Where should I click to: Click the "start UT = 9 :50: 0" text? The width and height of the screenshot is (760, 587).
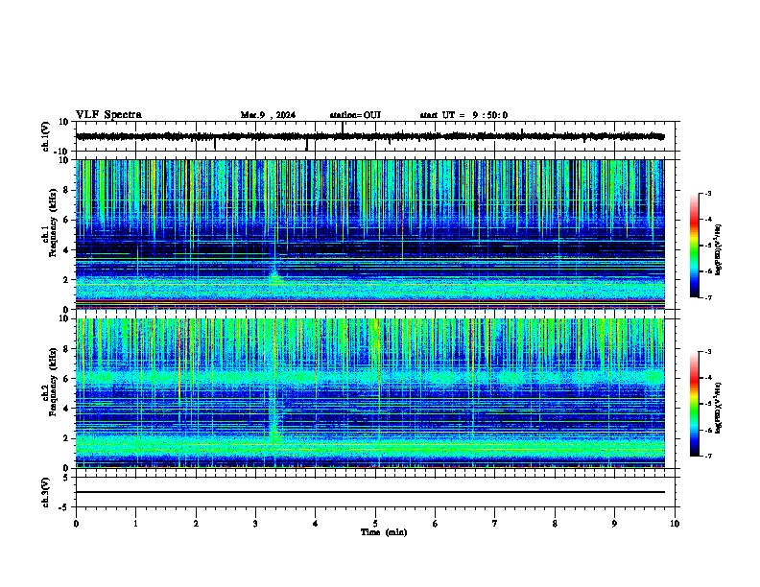point(463,115)
